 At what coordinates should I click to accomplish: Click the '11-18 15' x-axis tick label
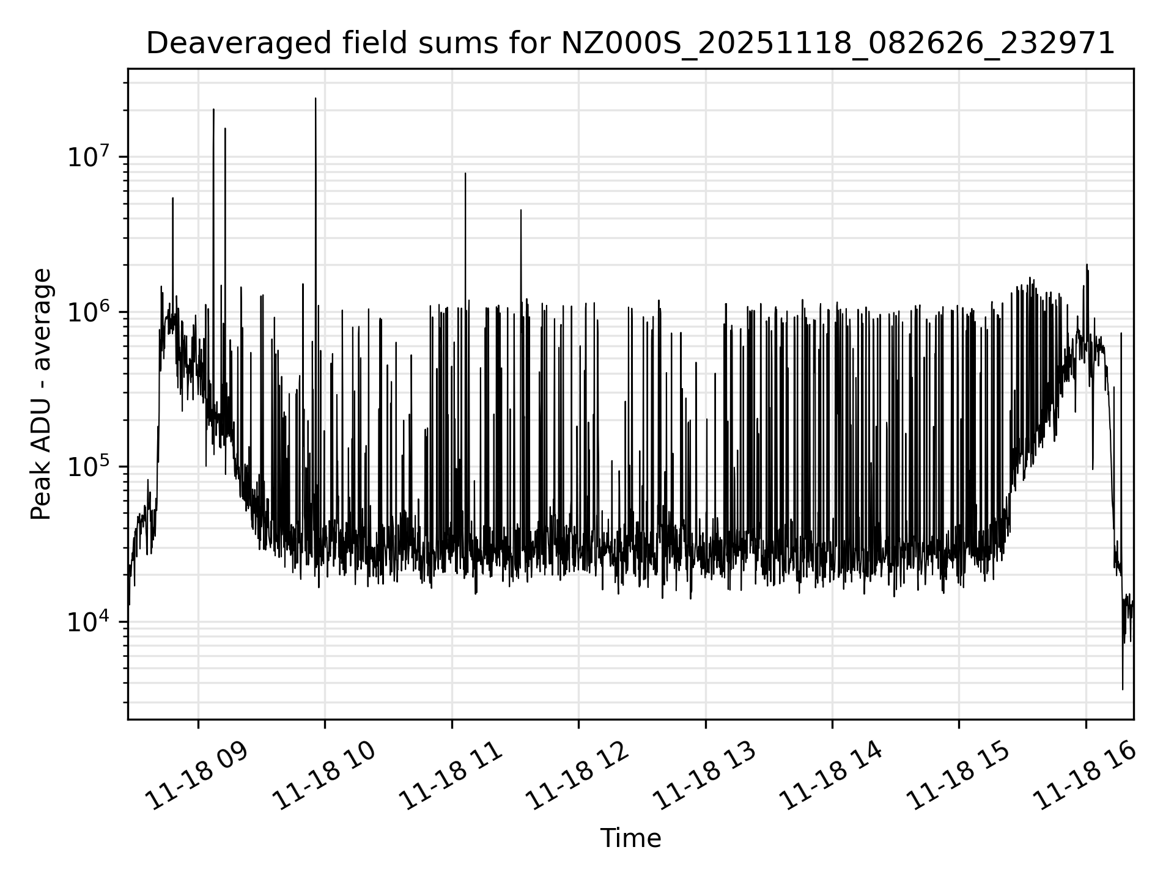tap(958, 776)
